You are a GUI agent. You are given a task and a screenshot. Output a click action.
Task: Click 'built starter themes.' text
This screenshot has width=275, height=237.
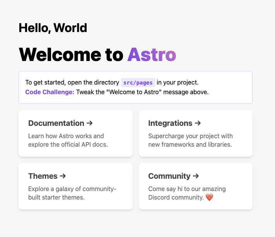click(56, 198)
